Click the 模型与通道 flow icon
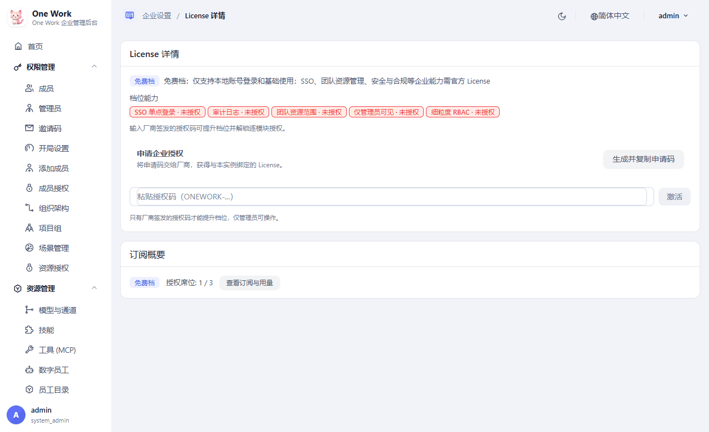 tap(29, 310)
